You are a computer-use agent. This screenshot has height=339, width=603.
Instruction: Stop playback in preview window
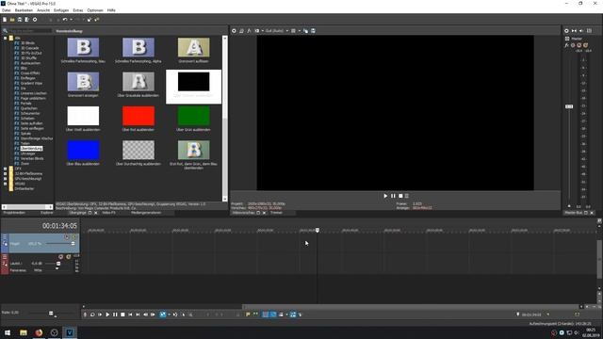(x=400, y=196)
